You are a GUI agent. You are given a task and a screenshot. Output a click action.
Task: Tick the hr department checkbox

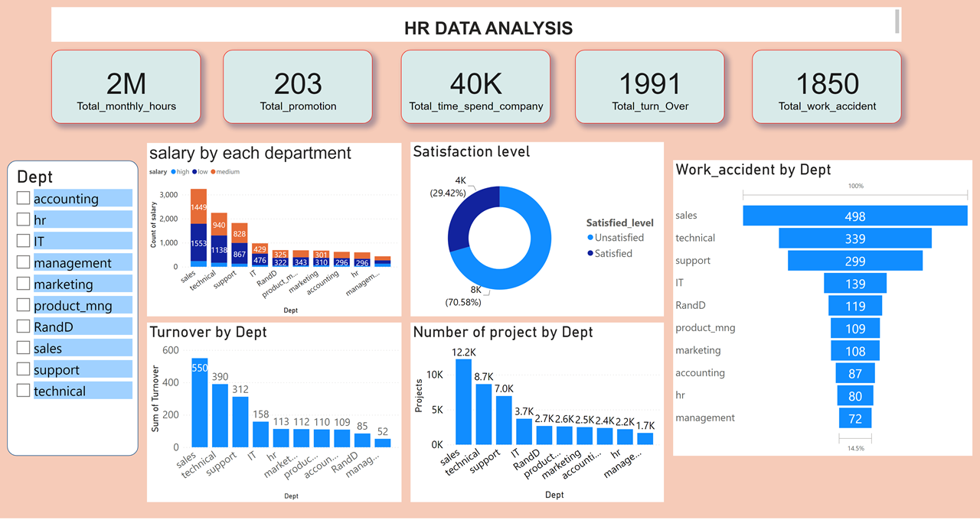(x=24, y=220)
